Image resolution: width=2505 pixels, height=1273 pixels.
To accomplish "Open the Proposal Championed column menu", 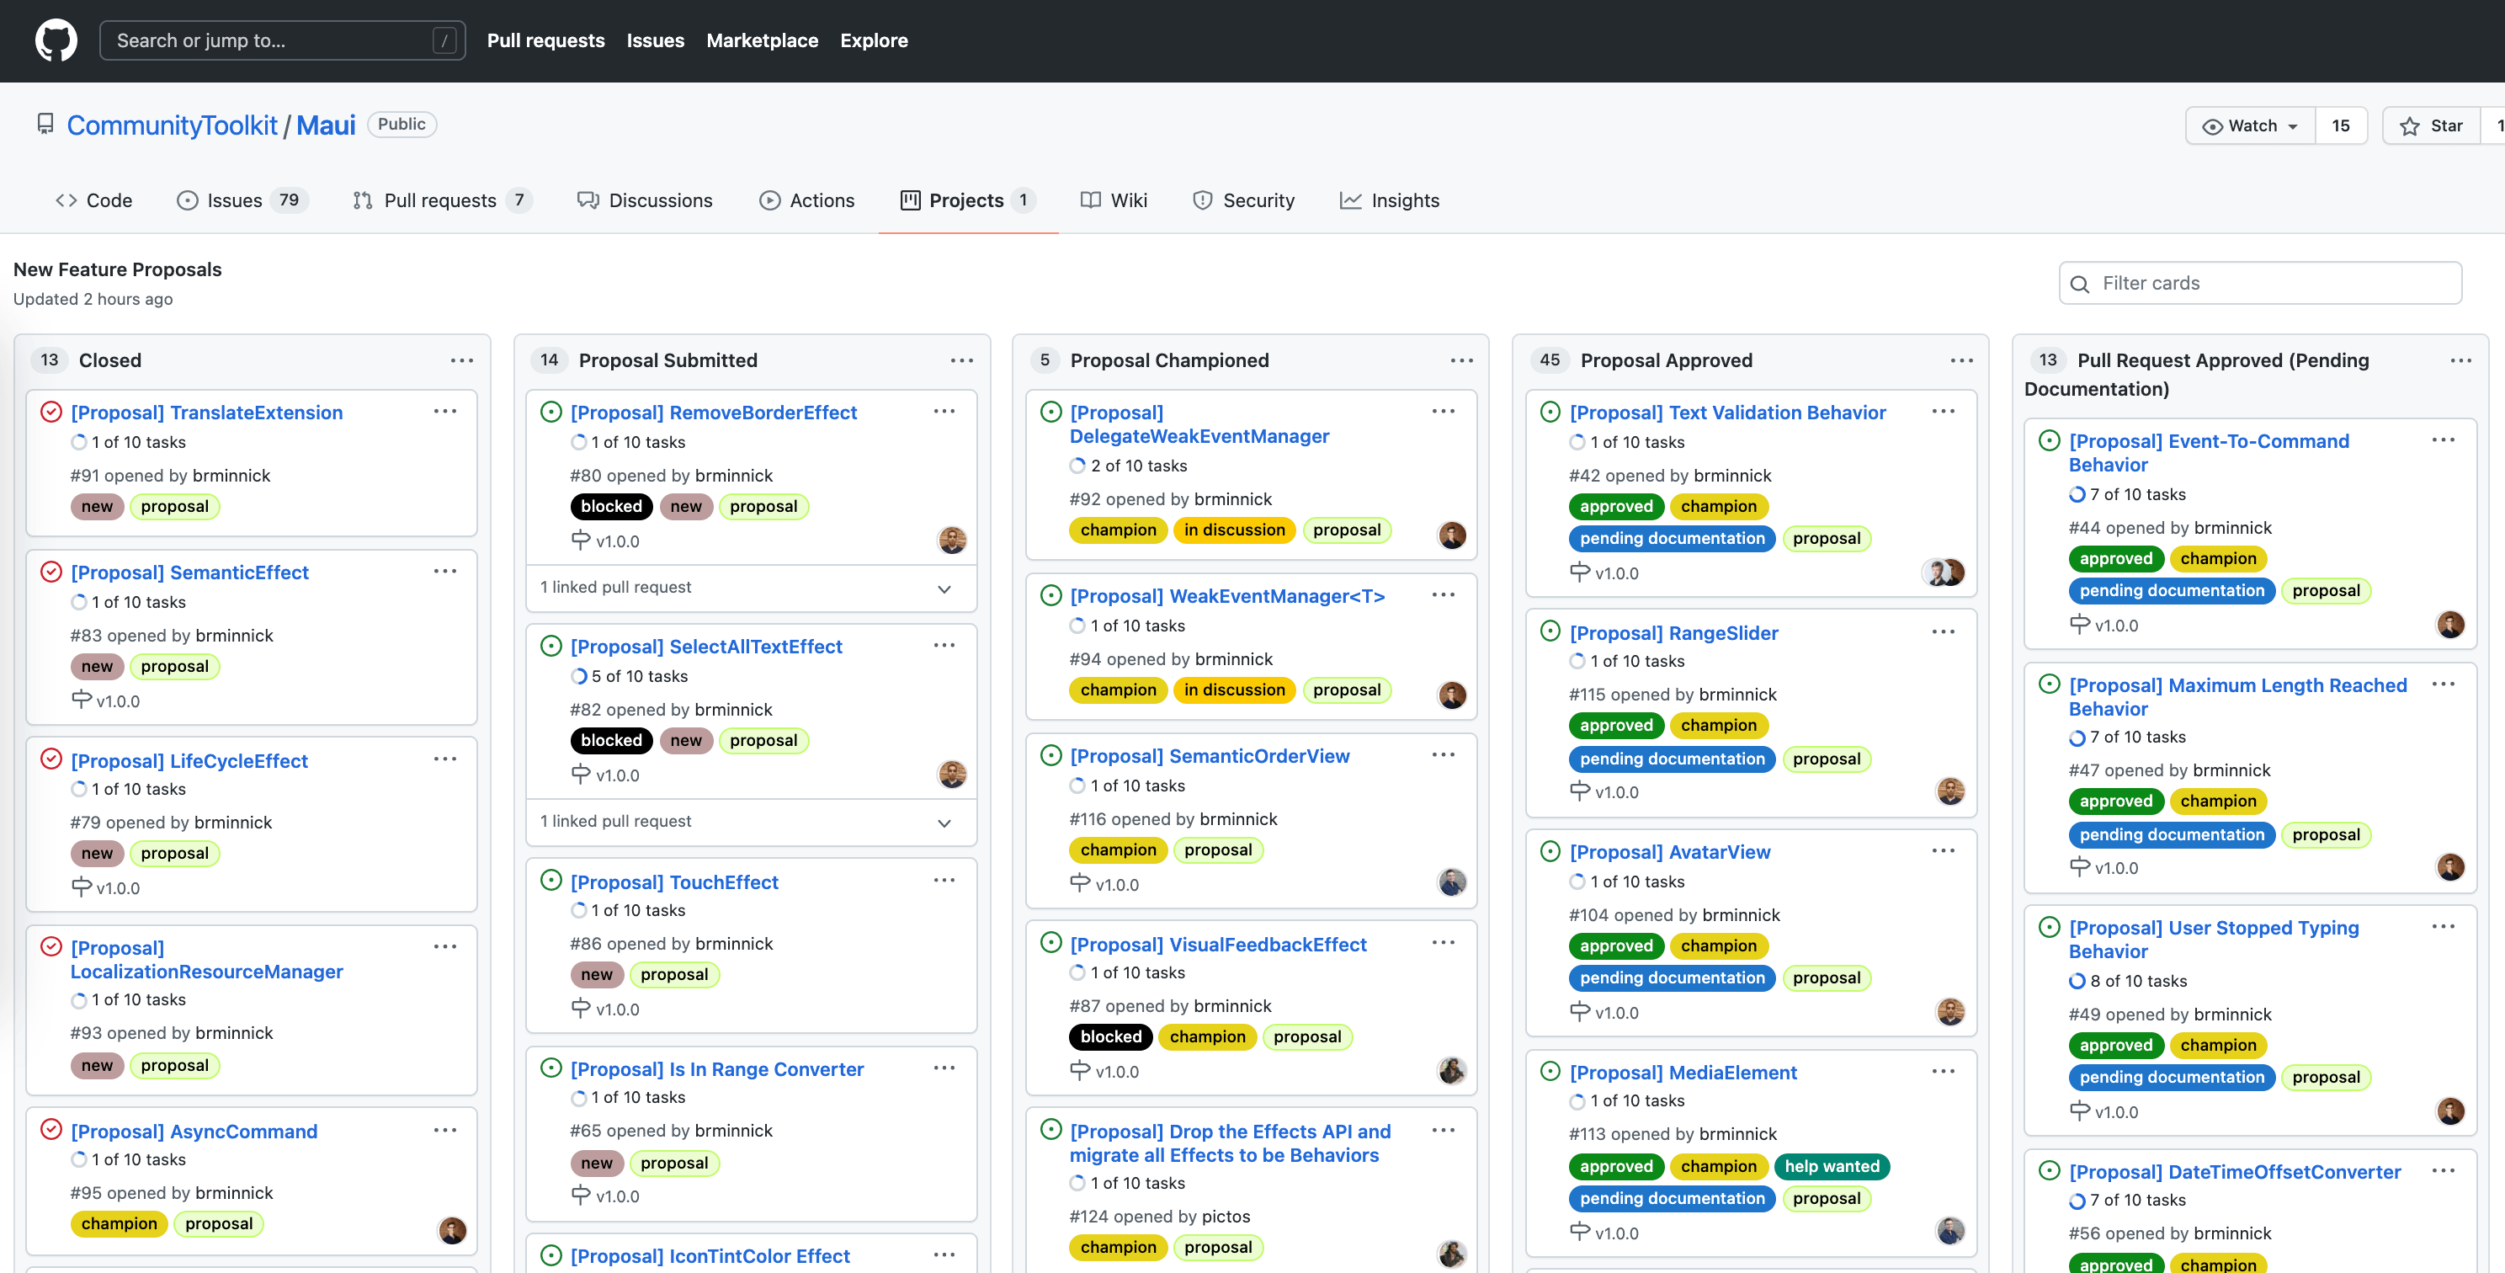I will (1461, 361).
